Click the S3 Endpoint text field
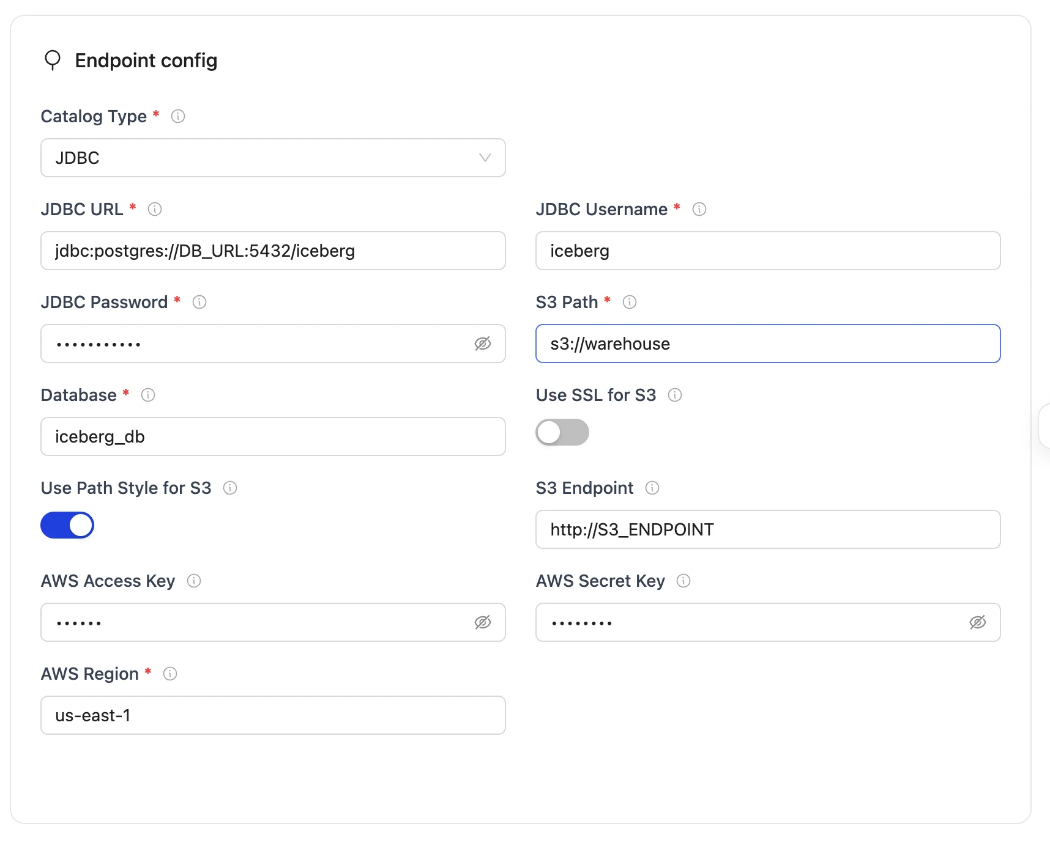The height and width of the screenshot is (857, 1050). pyautogui.click(x=767, y=529)
